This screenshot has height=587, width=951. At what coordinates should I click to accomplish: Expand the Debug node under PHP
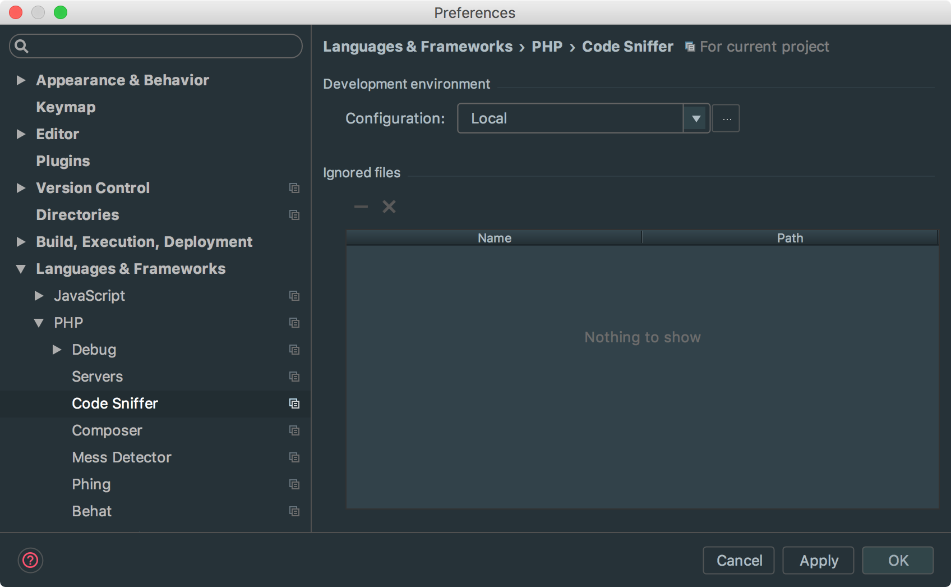pos(57,350)
